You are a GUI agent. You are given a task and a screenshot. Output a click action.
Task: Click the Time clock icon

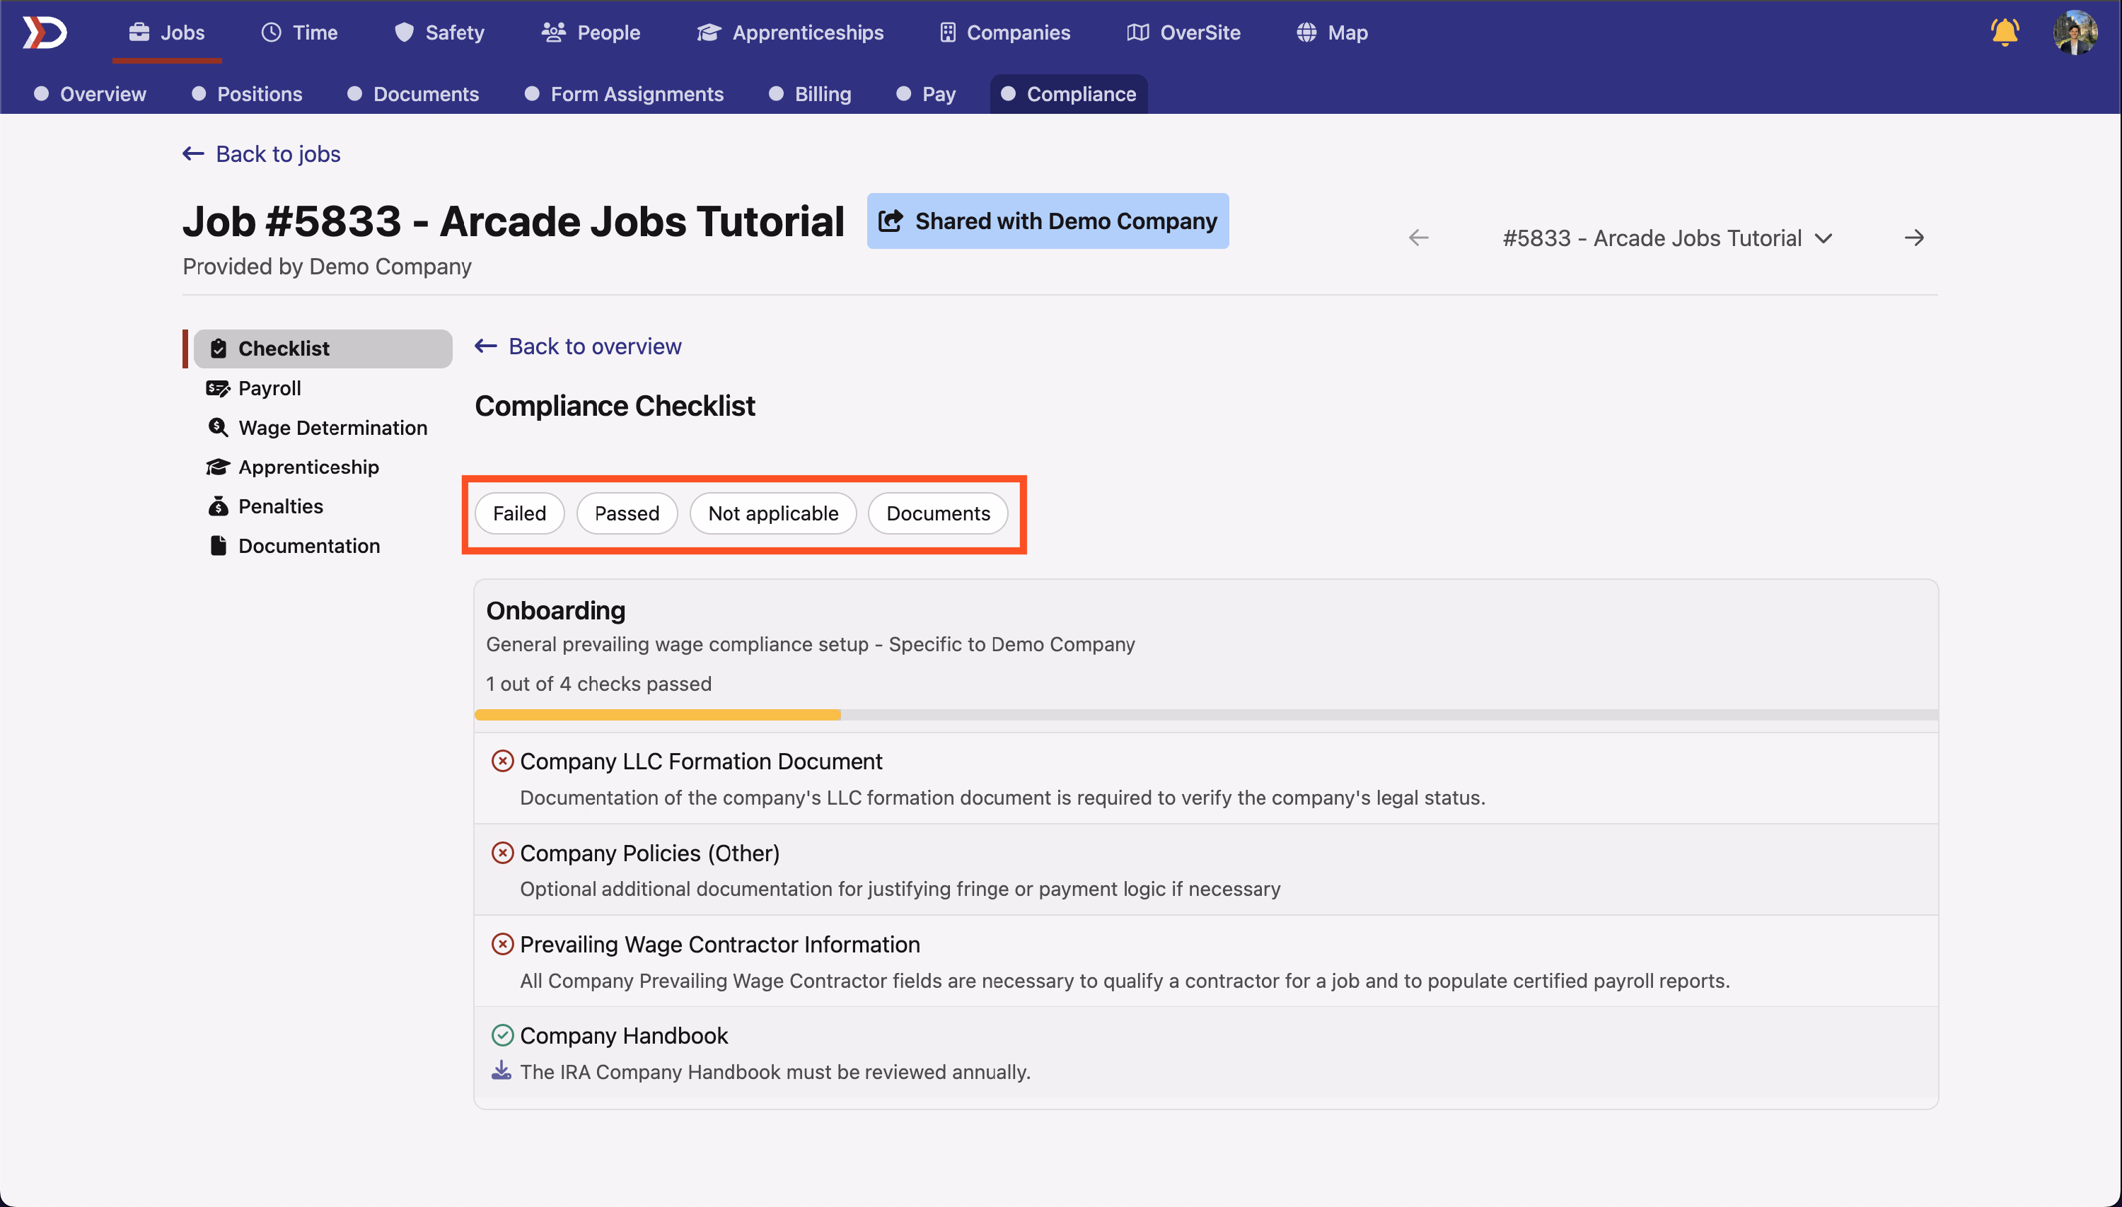271,33
